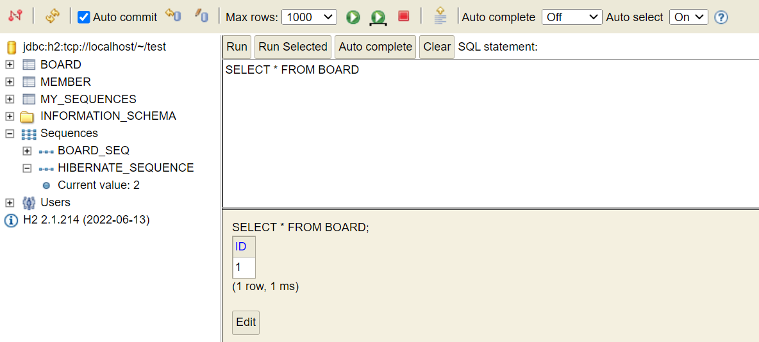Toggle the Auto commit checkbox
759x342 pixels.
tap(84, 17)
